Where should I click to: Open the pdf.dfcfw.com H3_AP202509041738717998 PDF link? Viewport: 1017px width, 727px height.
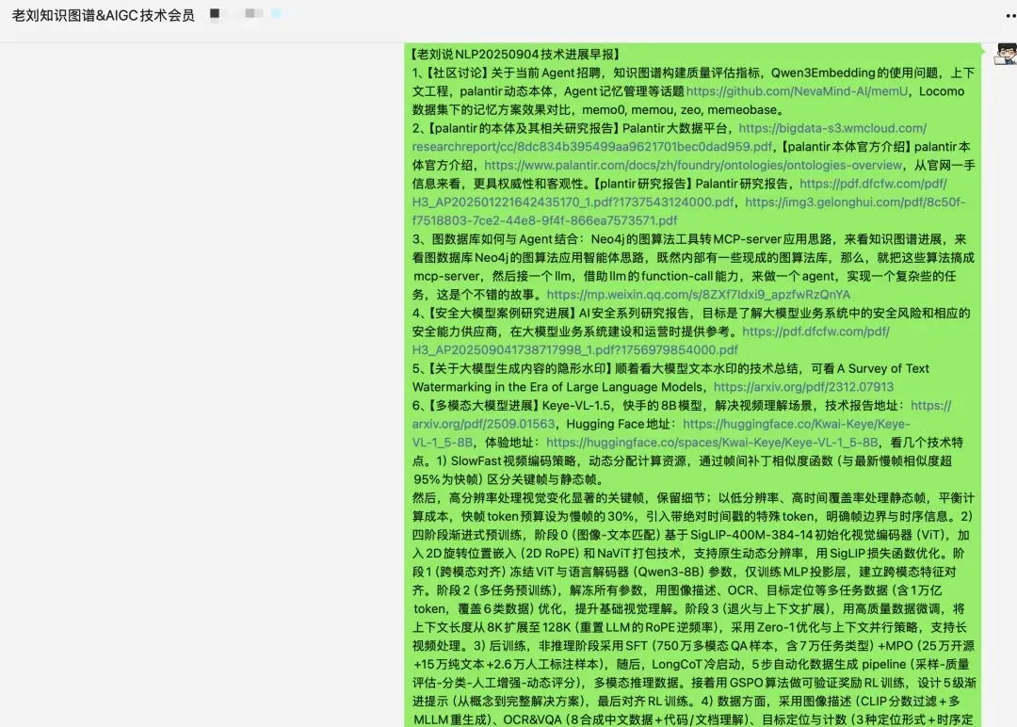(651, 341)
